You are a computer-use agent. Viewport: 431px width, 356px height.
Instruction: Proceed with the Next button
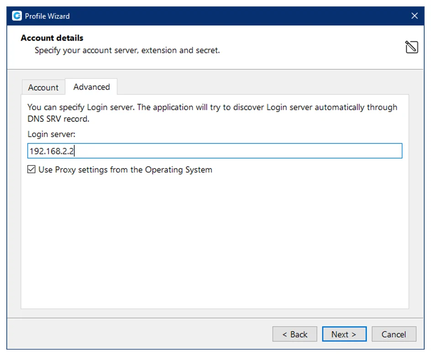[344, 334]
